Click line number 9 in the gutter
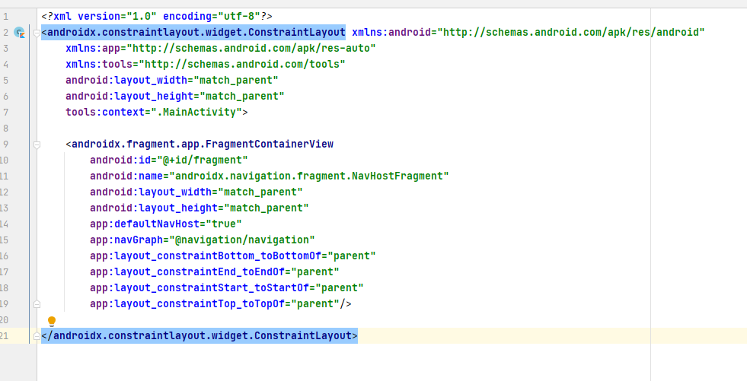Viewport: 747px width, 381px height. click(5, 144)
